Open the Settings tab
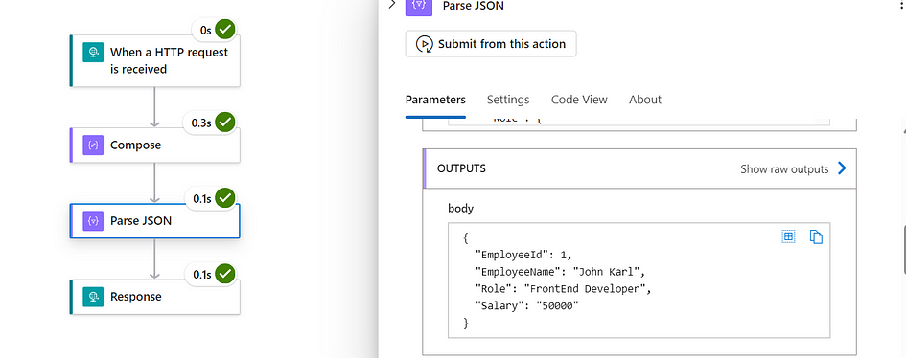Viewport: 906px width, 358px height. 508,100
